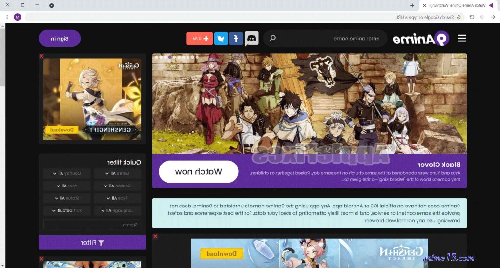
Task: Click the Sign in button
Action: [x=60, y=38]
